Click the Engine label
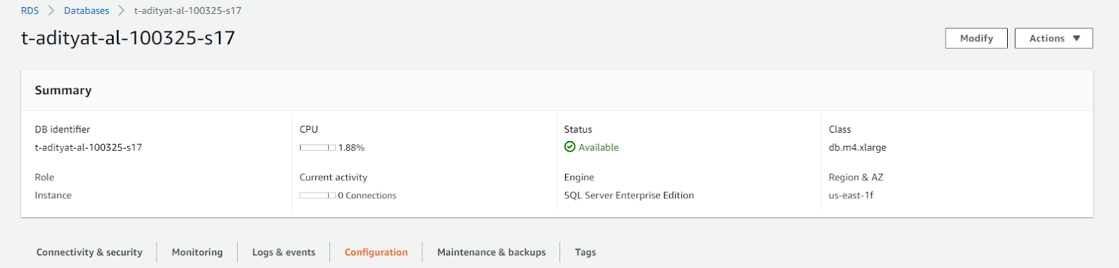The height and width of the screenshot is (268, 1119). [579, 177]
